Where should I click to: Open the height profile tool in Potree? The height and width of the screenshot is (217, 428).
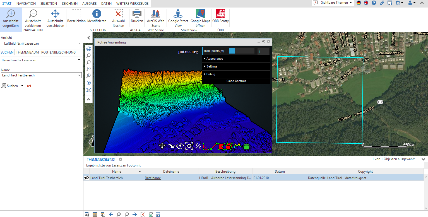pyautogui.click(x=237, y=145)
